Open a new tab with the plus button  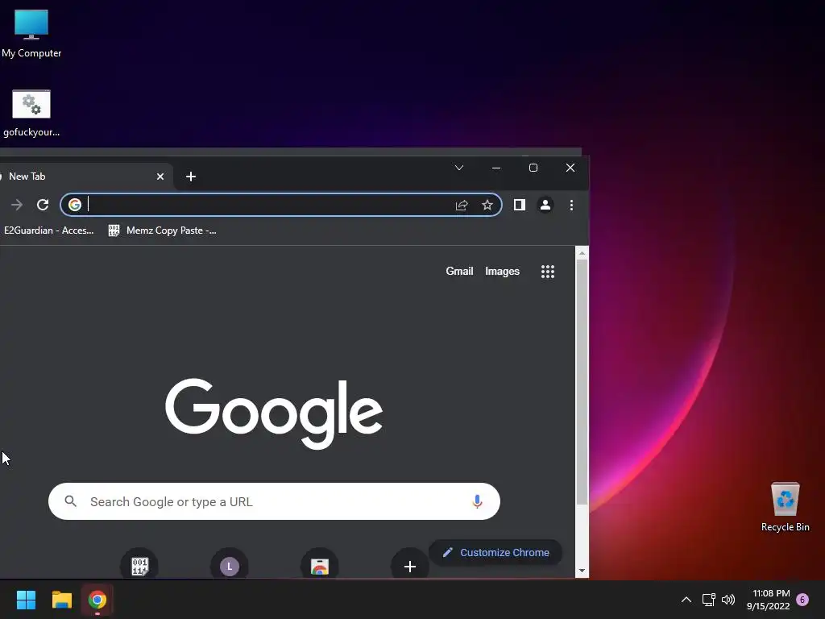click(191, 177)
